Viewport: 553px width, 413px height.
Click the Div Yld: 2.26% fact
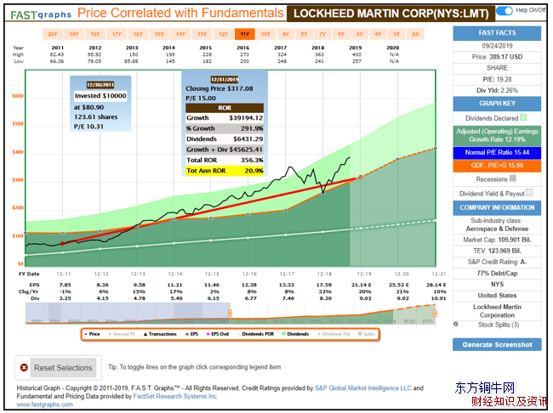coord(497,90)
